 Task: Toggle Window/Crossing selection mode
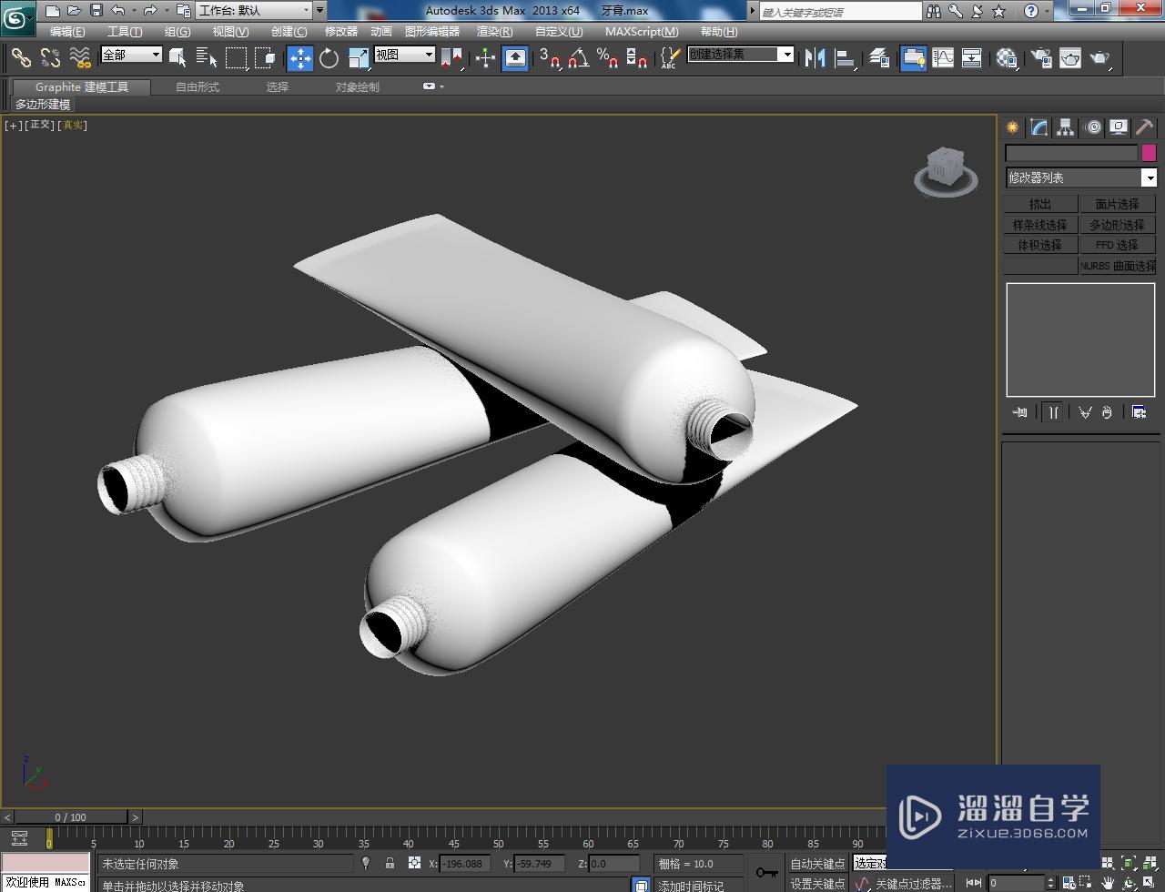click(x=266, y=58)
